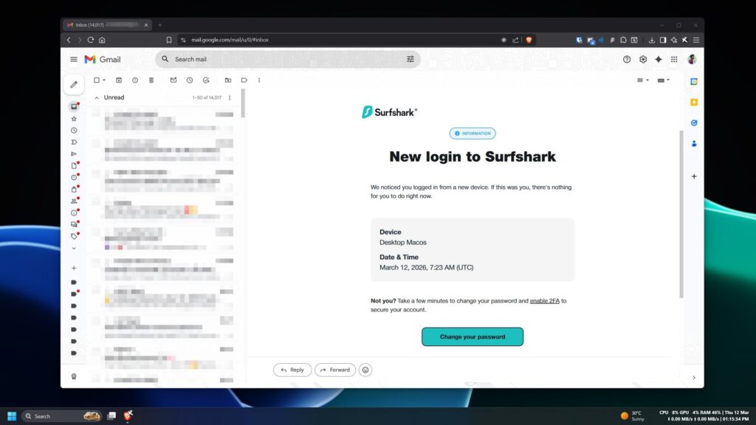Click the Windows taskbar Search box
The width and height of the screenshot is (756, 425).
tap(62, 416)
